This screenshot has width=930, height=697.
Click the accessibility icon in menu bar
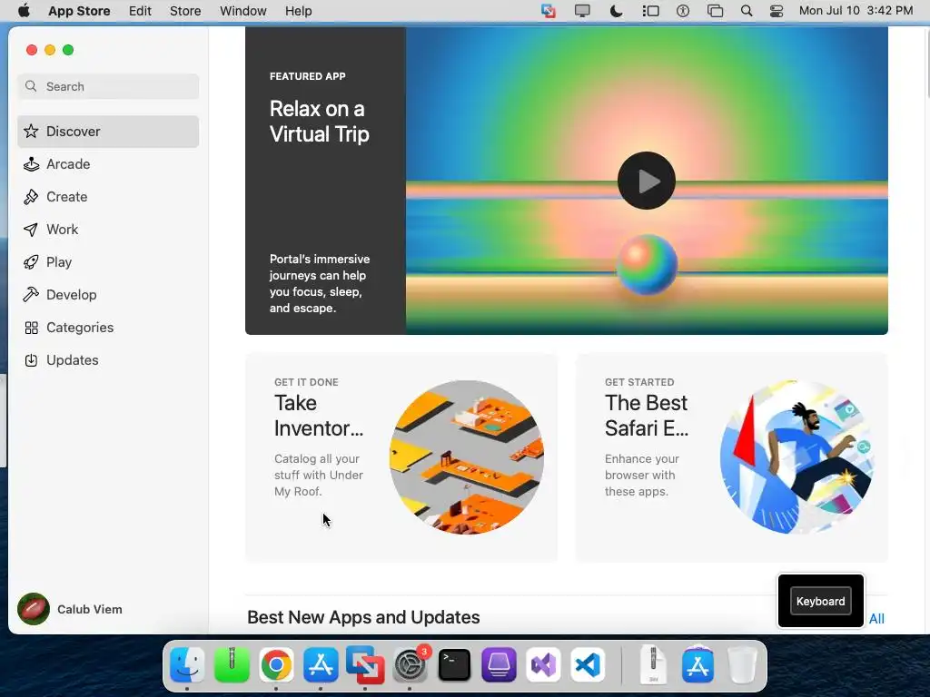(683, 11)
